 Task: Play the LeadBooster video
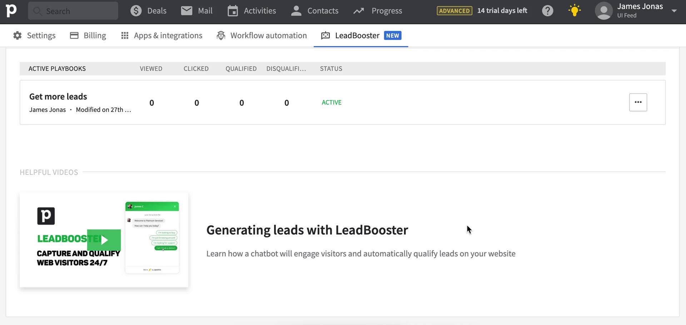click(x=104, y=240)
